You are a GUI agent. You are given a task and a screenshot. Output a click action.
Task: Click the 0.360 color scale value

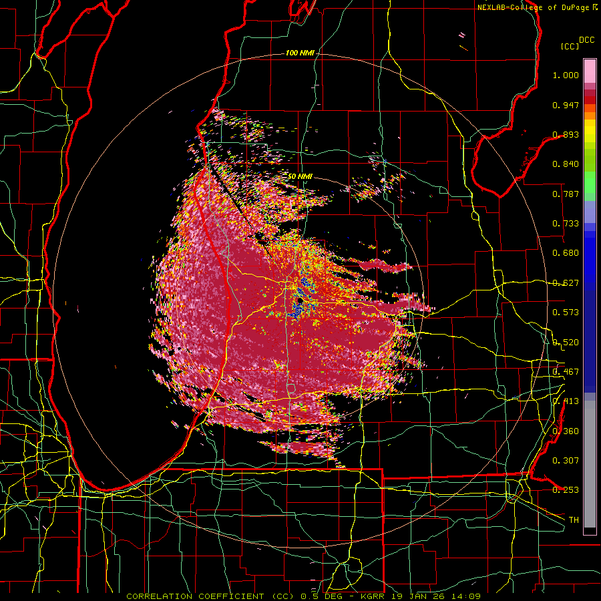(x=566, y=431)
